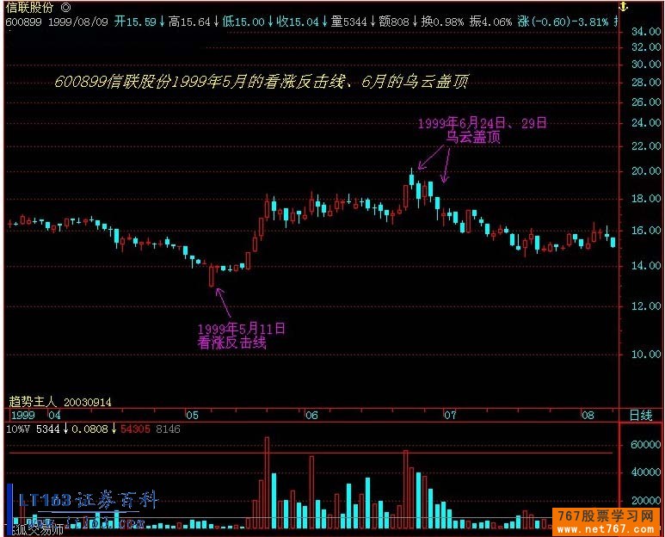
Task: Click the 乌云盖顶 annotation text
Action: [473, 137]
